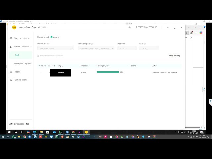This screenshot has height=159, width=212.
Task: Click the Status column header
Action: (154, 66)
